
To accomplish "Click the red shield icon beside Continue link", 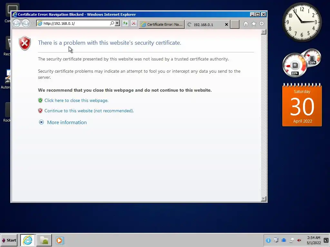I will [x=40, y=111].
